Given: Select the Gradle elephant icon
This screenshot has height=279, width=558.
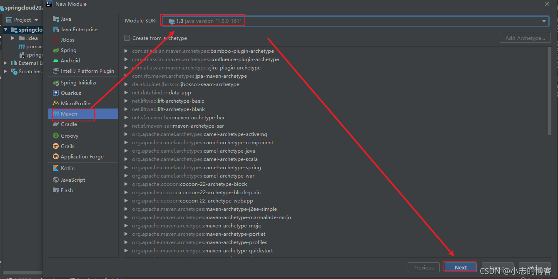Looking at the screenshot, I should click(x=56, y=124).
